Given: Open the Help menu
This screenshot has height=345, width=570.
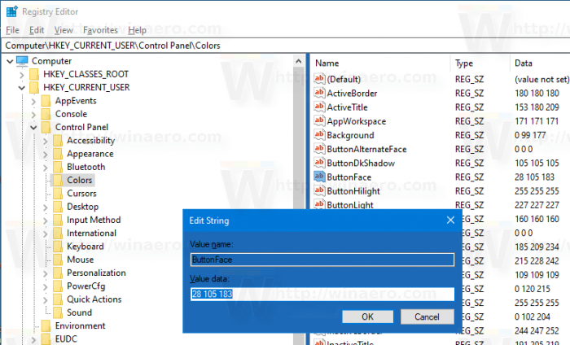Looking at the screenshot, I should point(137,30).
